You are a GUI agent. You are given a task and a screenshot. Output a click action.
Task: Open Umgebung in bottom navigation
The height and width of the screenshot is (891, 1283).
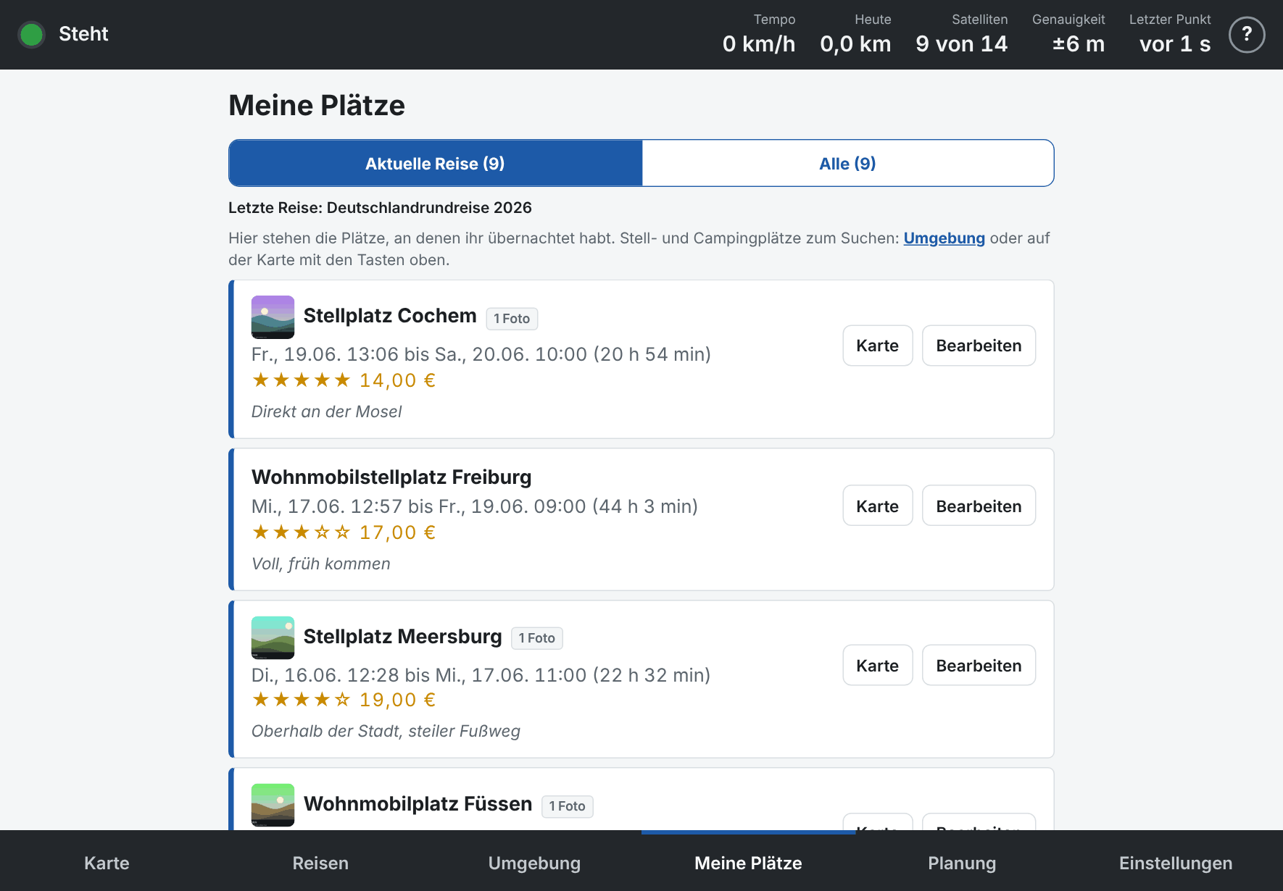(x=534, y=863)
